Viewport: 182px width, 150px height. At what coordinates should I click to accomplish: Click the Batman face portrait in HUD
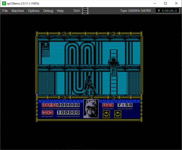[91, 109]
